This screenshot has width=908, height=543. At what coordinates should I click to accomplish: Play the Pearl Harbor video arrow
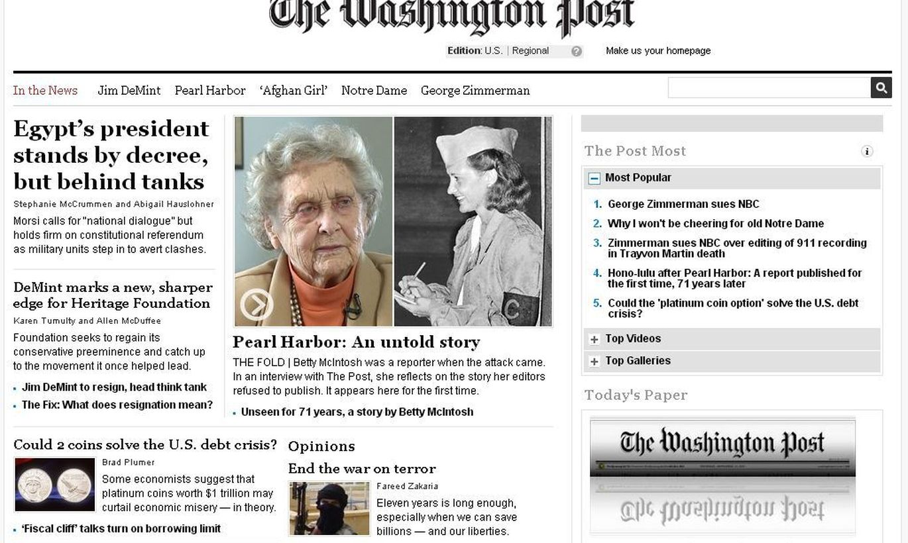256,305
